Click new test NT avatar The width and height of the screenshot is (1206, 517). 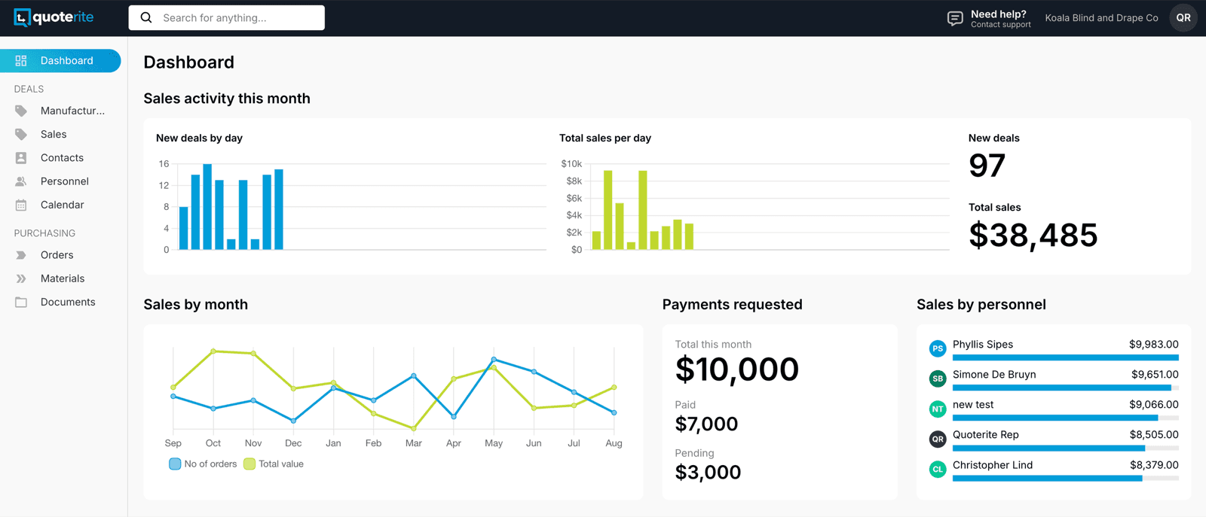[x=938, y=409]
